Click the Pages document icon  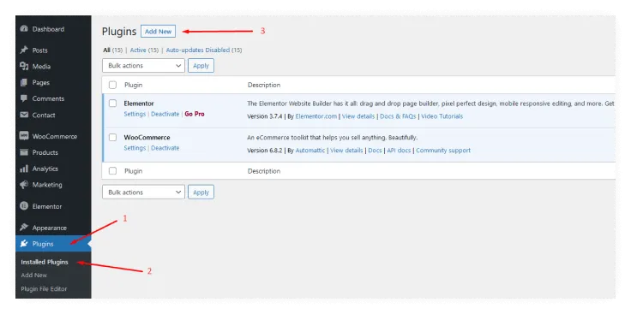coord(24,82)
